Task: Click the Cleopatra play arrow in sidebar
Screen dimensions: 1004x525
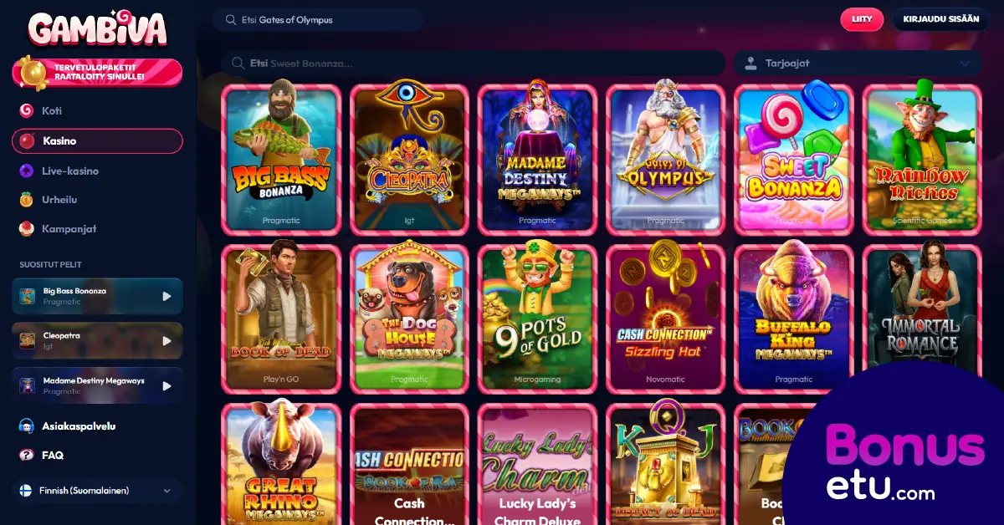Action: pyautogui.click(x=166, y=340)
